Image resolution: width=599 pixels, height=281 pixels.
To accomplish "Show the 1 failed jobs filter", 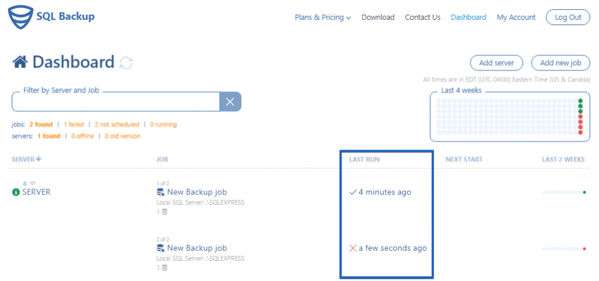I will pos(74,124).
